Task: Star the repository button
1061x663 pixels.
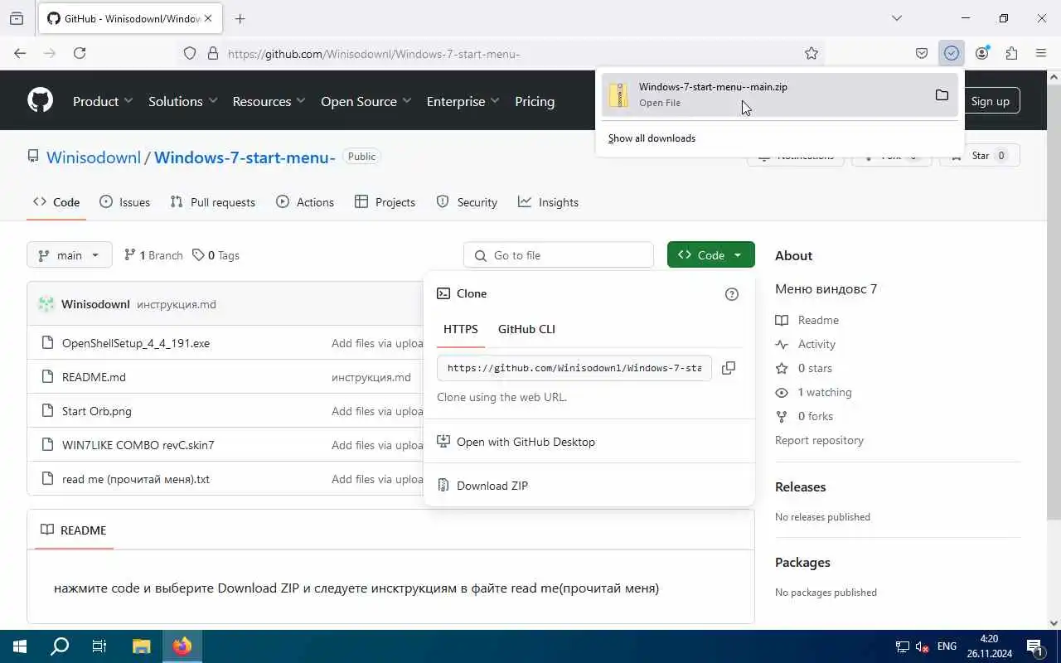Action: click(979, 156)
